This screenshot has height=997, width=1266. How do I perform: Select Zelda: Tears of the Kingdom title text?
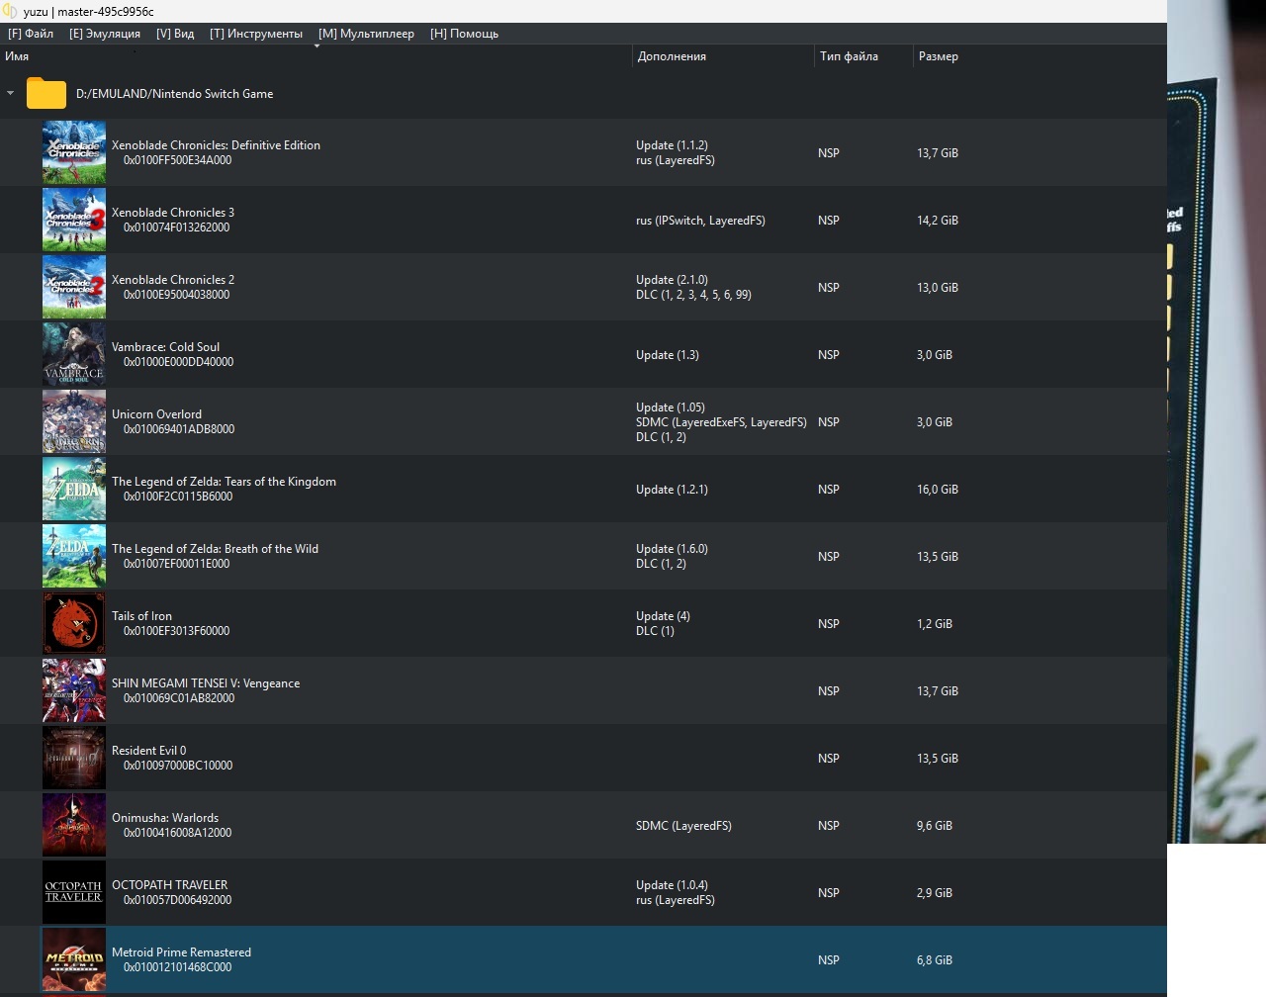coord(224,482)
